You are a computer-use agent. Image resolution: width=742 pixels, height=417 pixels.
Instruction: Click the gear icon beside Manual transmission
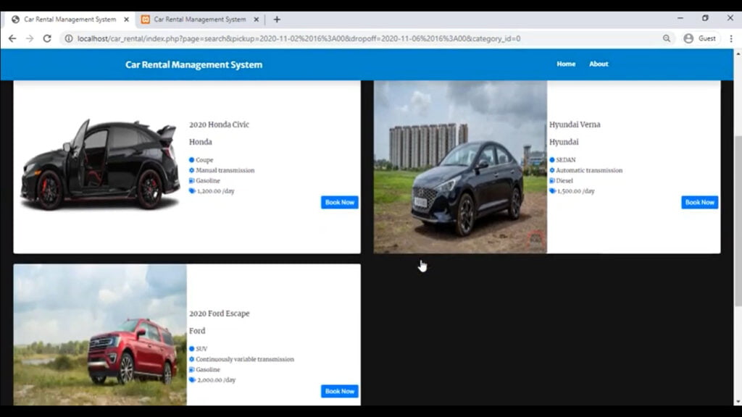click(x=191, y=170)
